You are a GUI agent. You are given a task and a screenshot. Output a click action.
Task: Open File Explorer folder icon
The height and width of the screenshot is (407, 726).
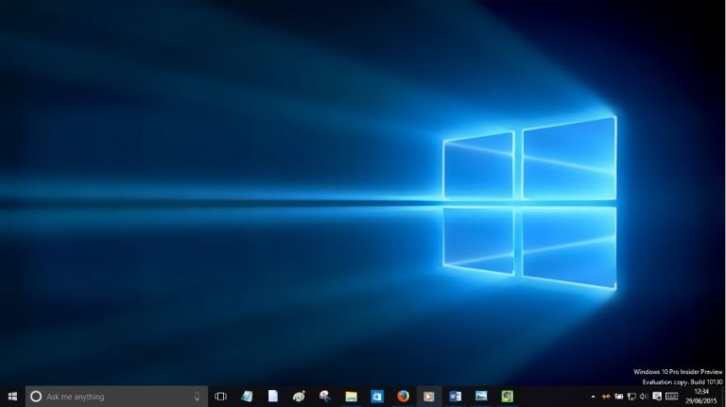351,397
